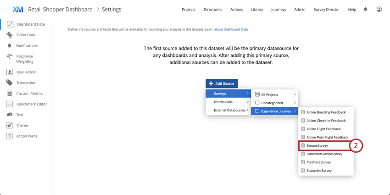Open the Response Weighting settings label

(25, 59)
